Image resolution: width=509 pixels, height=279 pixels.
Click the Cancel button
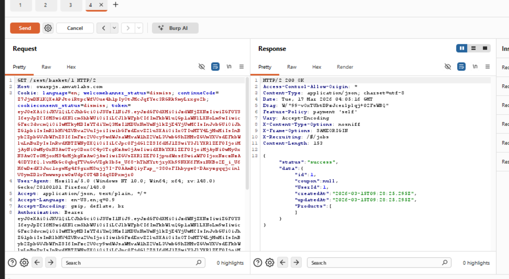[75, 28]
